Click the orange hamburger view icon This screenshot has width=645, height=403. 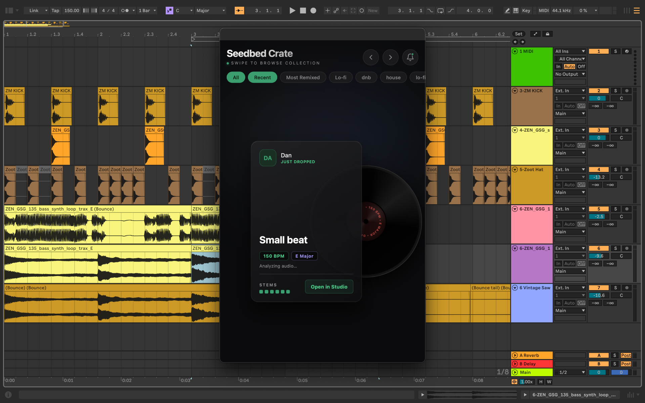pos(636,10)
